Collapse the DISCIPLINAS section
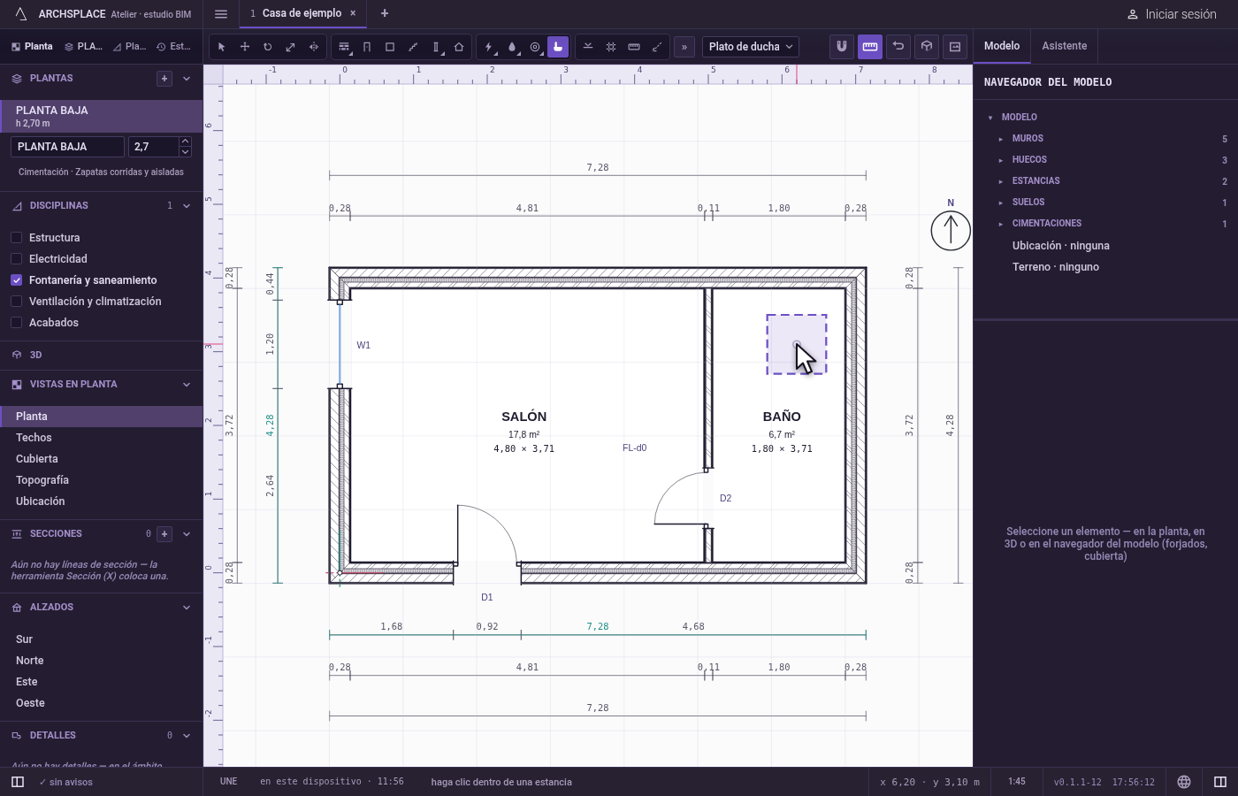The image size is (1238, 796). point(187,206)
